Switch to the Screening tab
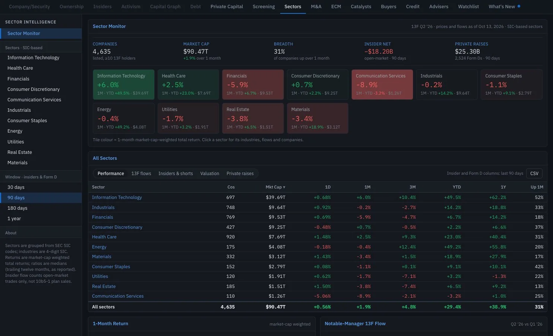The height and width of the screenshot is (336, 553). [x=263, y=6]
